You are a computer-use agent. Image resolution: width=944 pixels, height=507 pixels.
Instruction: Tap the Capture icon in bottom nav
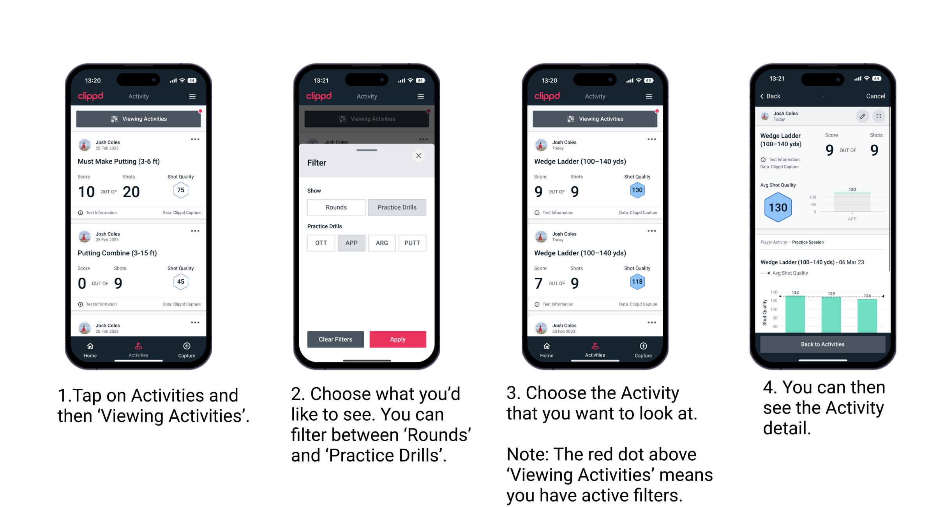pyautogui.click(x=186, y=347)
